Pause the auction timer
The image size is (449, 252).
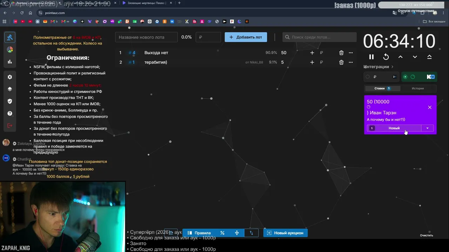(x=371, y=57)
